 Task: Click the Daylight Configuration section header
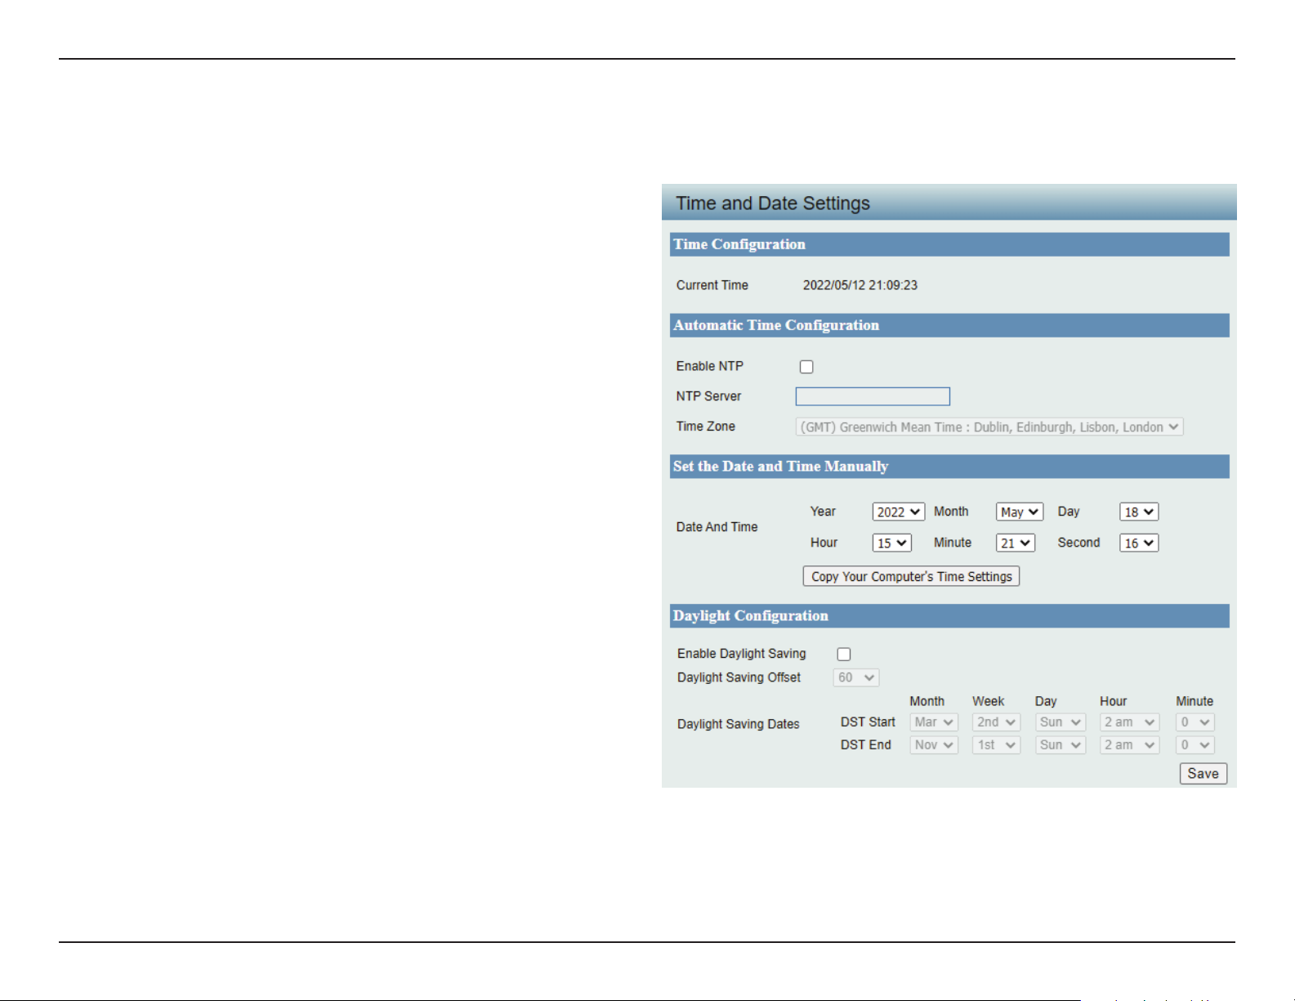point(949,616)
